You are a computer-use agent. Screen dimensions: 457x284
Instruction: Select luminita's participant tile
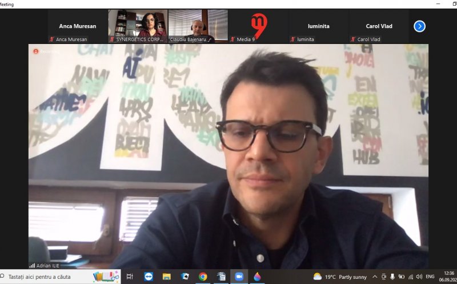318,26
